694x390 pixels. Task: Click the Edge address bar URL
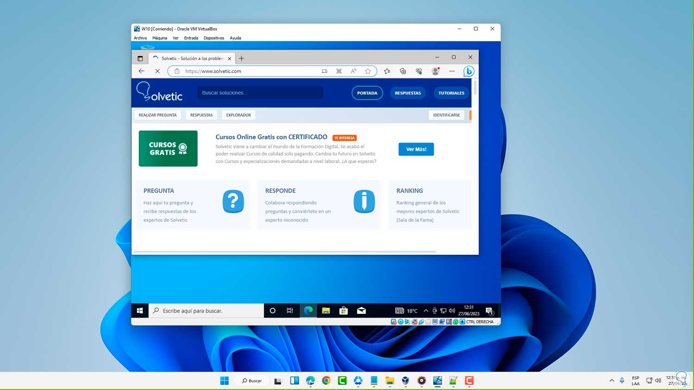[x=213, y=71]
